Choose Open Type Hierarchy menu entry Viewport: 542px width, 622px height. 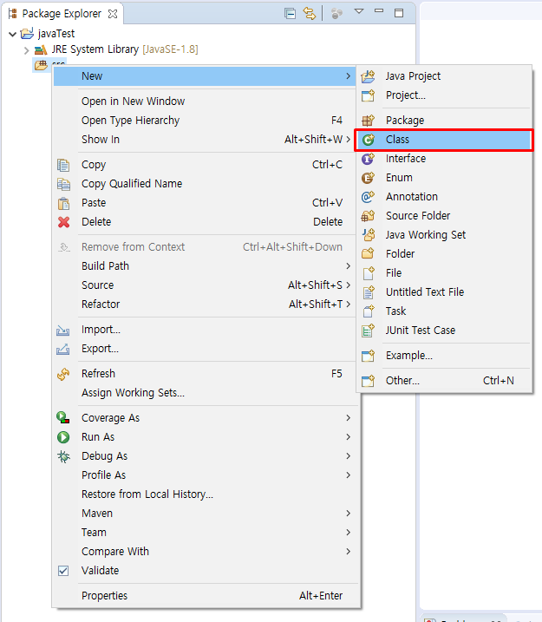pyautogui.click(x=206, y=121)
